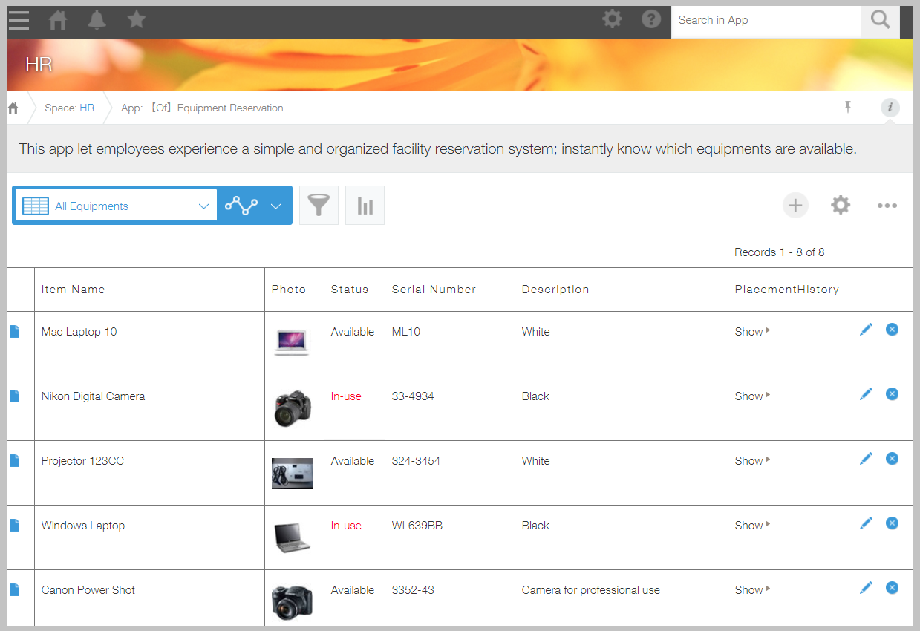Open the more options ellipsis menu
The width and height of the screenshot is (920, 631).
pyautogui.click(x=887, y=206)
